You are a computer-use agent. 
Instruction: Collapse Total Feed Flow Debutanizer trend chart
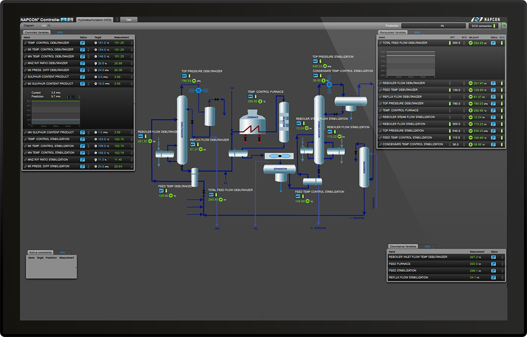[380, 43]
